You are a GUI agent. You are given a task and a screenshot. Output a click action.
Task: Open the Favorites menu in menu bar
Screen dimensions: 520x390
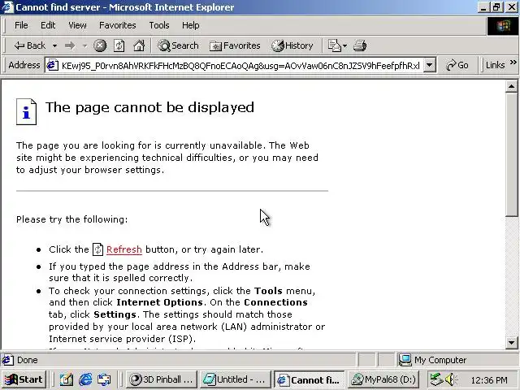117,25
